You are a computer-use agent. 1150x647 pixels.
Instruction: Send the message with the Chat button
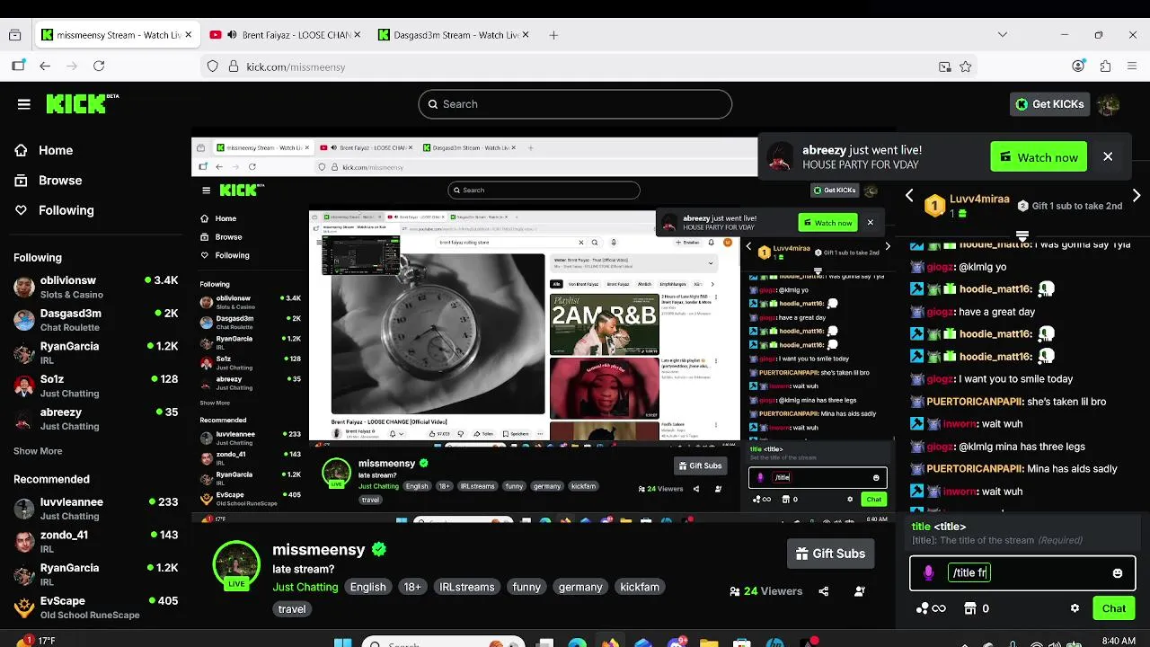pos(1114,608)
